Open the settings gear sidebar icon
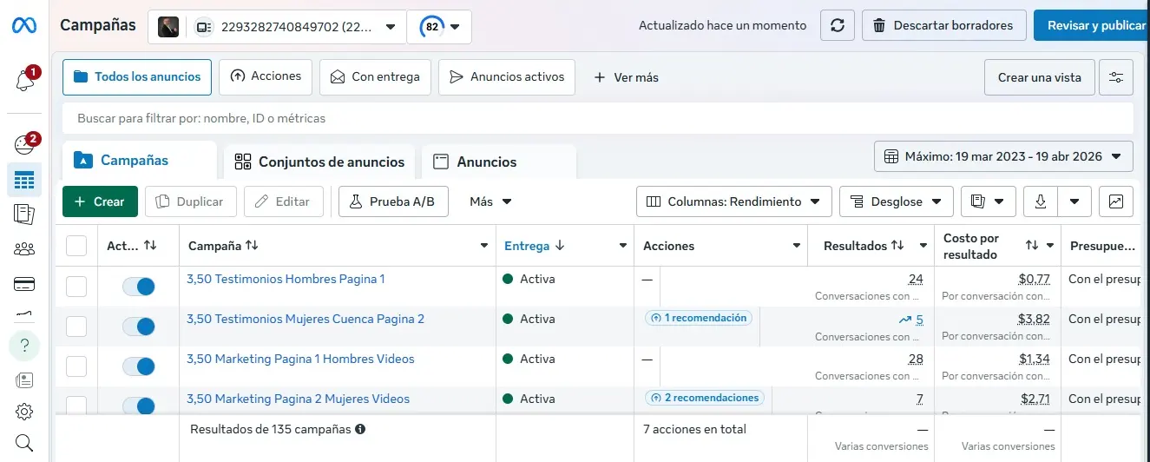Image resolution: width=1150 pixels, height=462 pixels. click(24, 412)
